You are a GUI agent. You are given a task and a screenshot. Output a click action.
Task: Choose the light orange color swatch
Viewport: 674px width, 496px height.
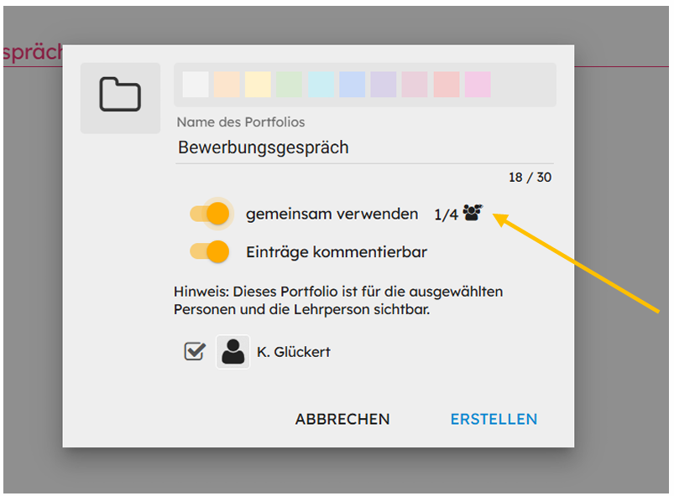click(x=227, y=85)
